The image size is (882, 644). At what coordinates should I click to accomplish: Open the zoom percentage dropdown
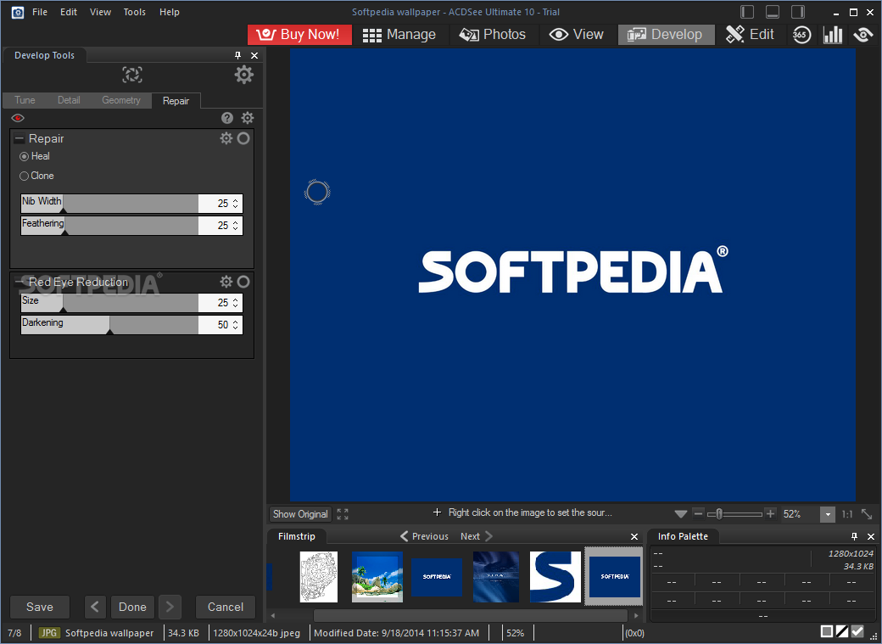click(x=828, y=514)
